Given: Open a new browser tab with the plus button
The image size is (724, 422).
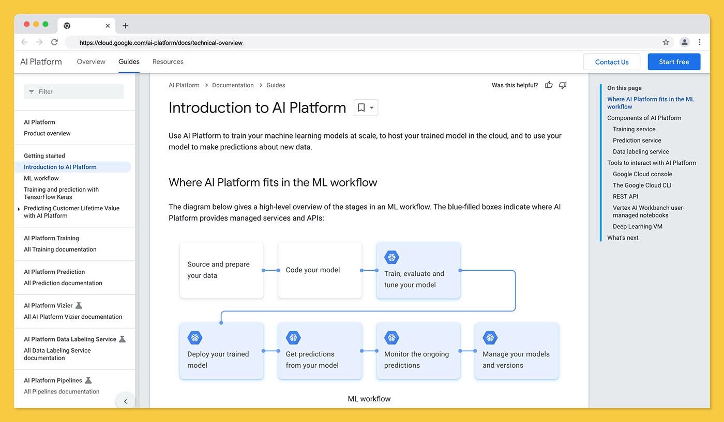Looking at the screenshot, I should click(x=126, y=25).
